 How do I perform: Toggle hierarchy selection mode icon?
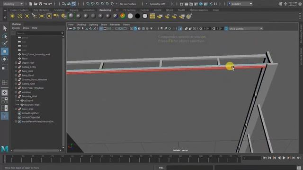[x=64, y=4]
